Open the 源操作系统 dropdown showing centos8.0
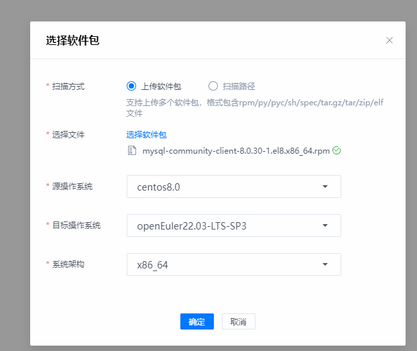 233,187
